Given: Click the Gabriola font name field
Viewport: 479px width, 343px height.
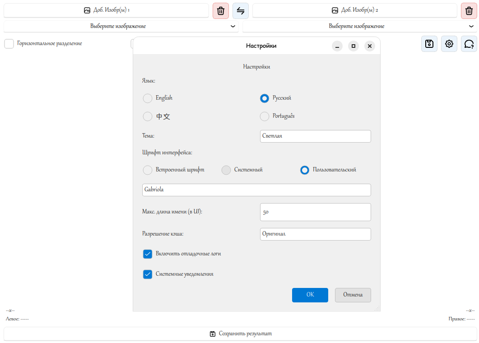Looking at the screenshot, I should (x=256, y=190).
